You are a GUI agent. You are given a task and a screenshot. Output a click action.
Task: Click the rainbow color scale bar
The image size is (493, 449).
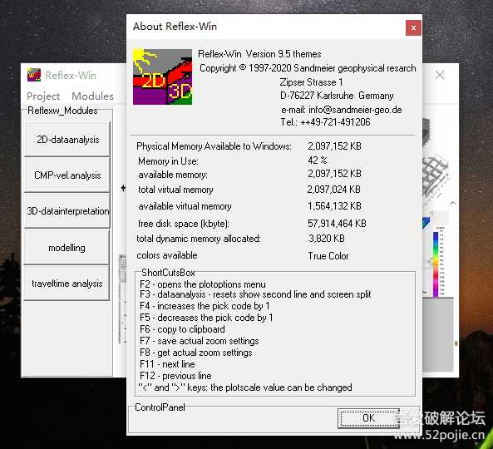pos(436,264)
